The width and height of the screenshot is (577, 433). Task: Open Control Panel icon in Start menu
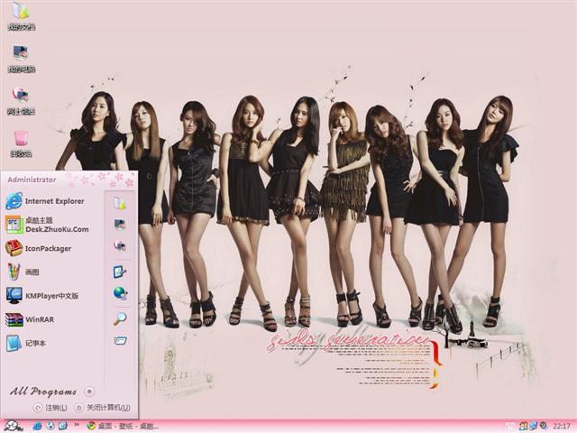[x=120, y=272]
